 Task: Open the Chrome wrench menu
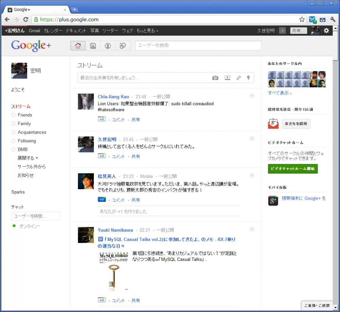click(333, 19)
